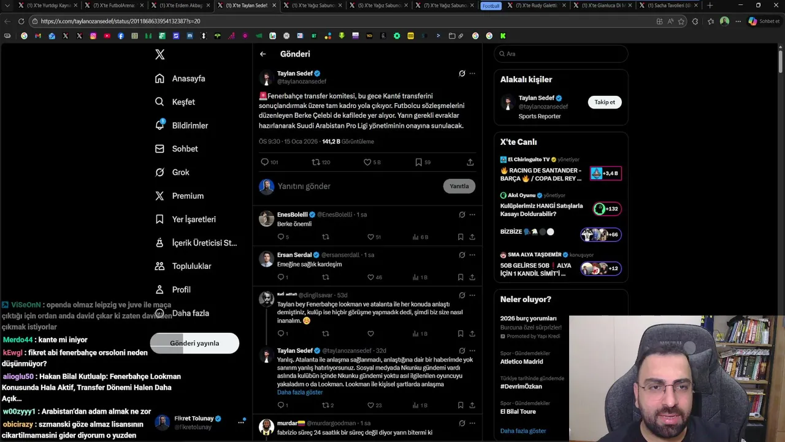Open the more options menu on the main post
The image size is (785, 442).
pos(472,74)
